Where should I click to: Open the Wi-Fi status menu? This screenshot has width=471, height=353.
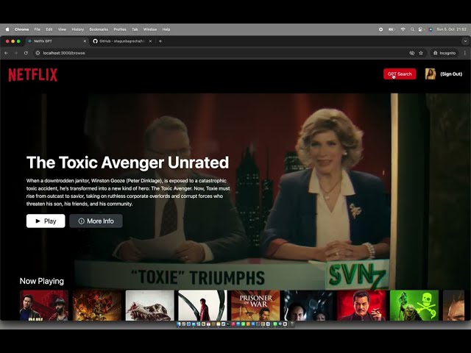pos(403,29)
